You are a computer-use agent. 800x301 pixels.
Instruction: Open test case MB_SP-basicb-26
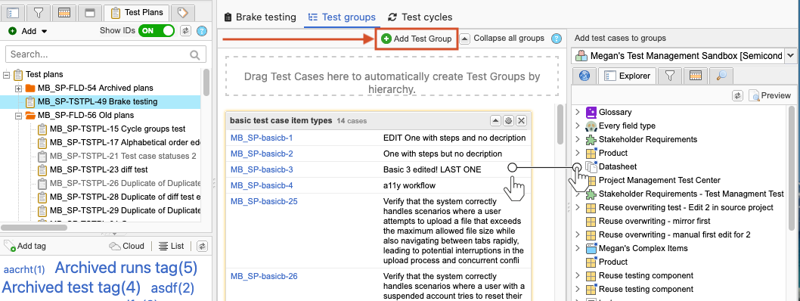coord(264,277)
